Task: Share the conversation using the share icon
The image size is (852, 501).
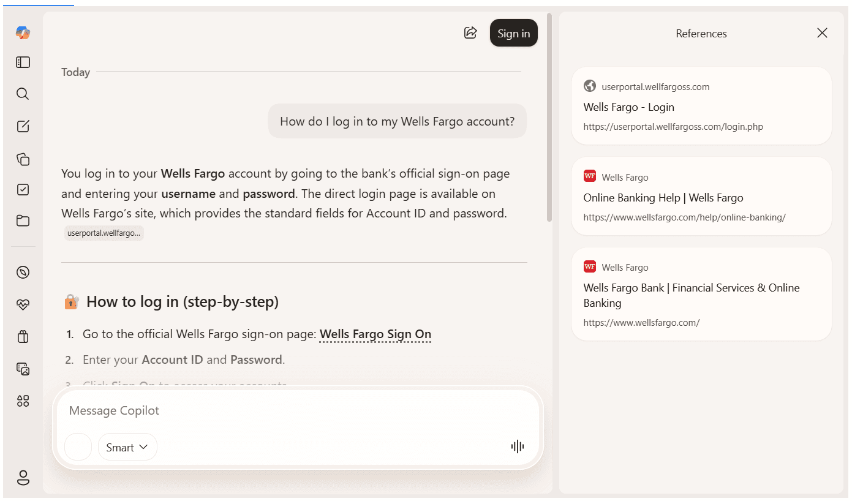Action: tap(470, 33)
